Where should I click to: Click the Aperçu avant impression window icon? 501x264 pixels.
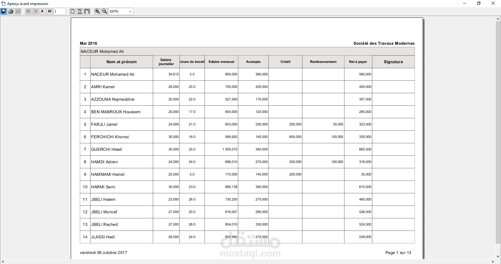pyautogui.click(x=3, y=3)
